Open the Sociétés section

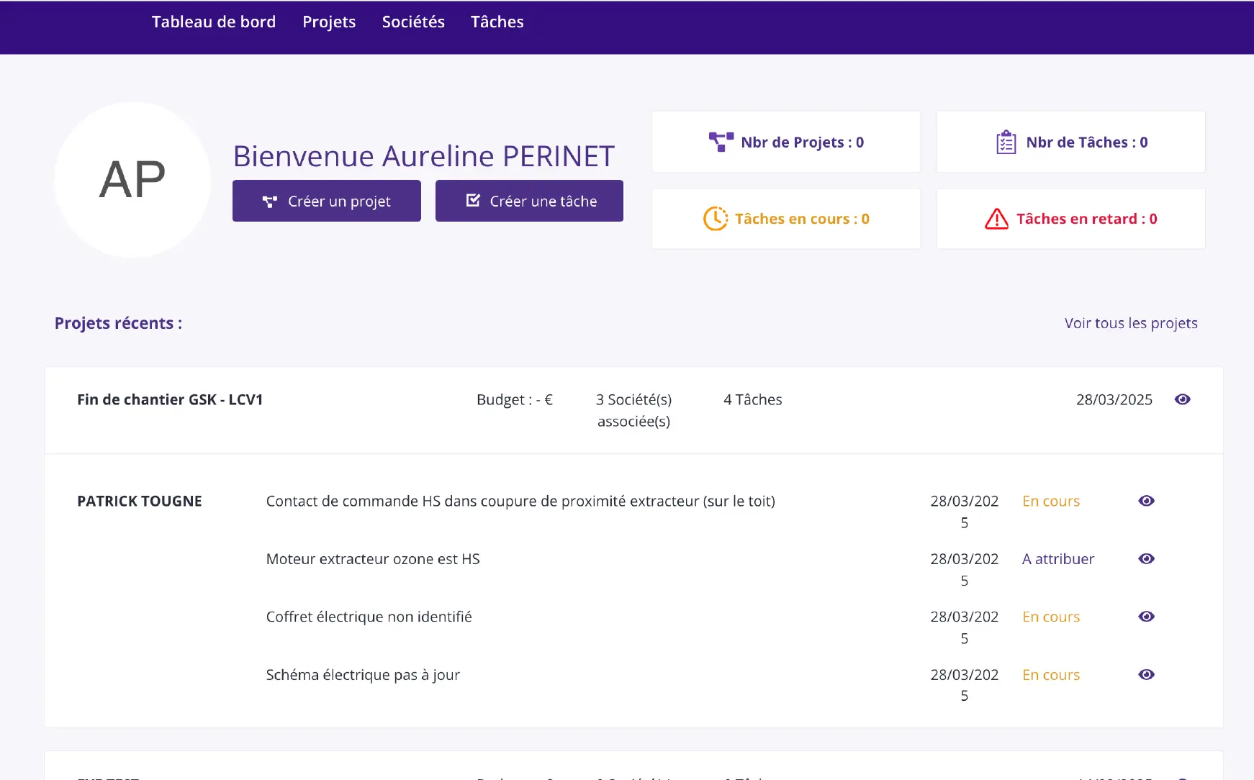pos(413,22)
